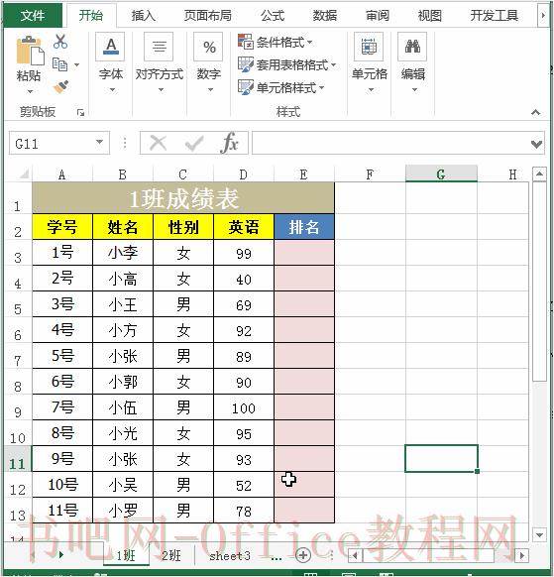Click the fx insert function icon
The image size is (554, 577).
(x=230, y=143)
